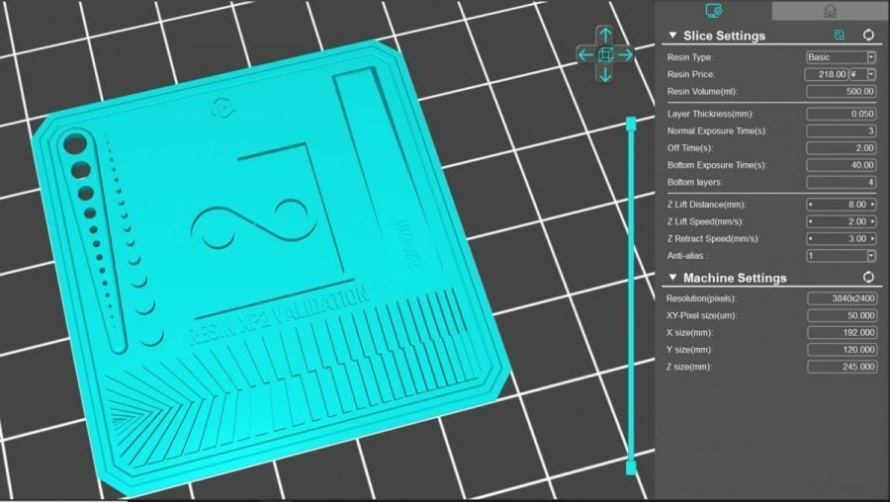890x502 pixels.
Task: Click the copy settings icon beside Slice Settings
Action: [839, 36]
